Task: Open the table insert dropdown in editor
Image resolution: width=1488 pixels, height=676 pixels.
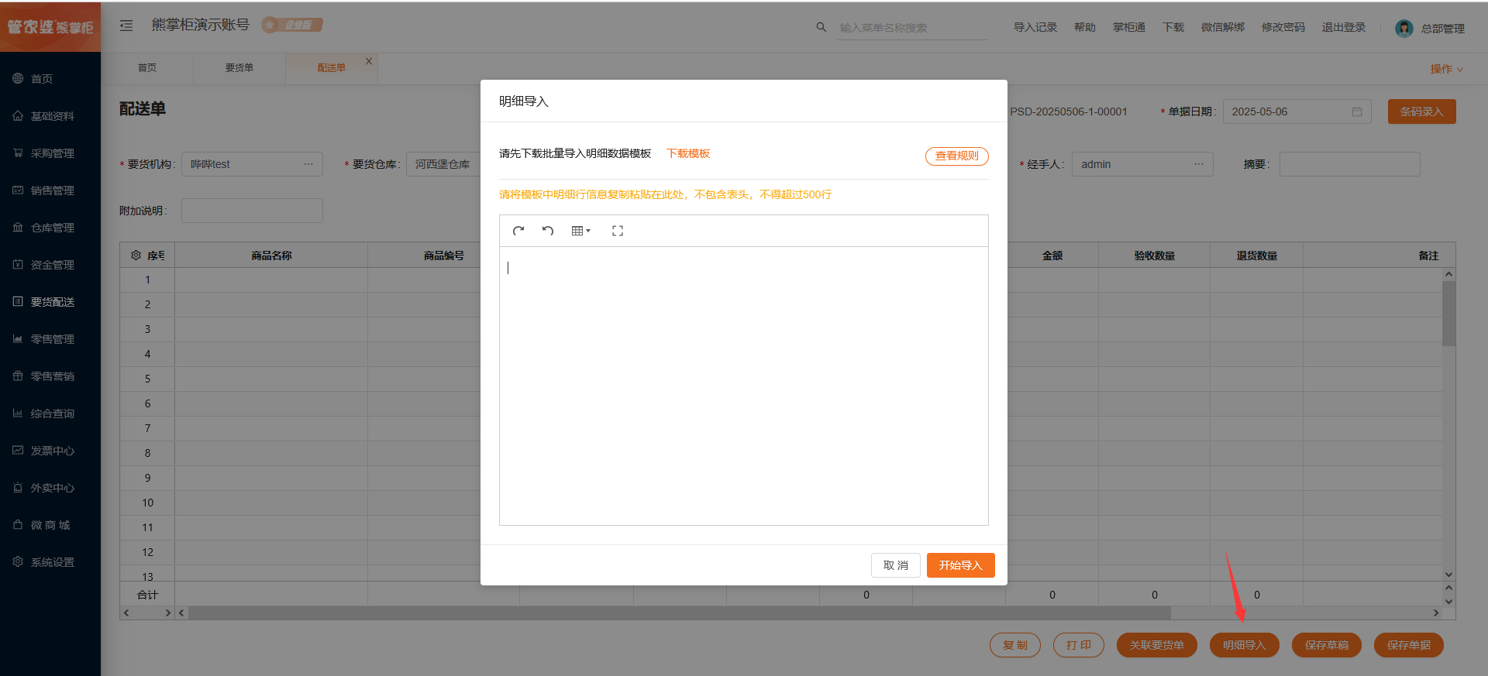Action: tap(580, 231)
